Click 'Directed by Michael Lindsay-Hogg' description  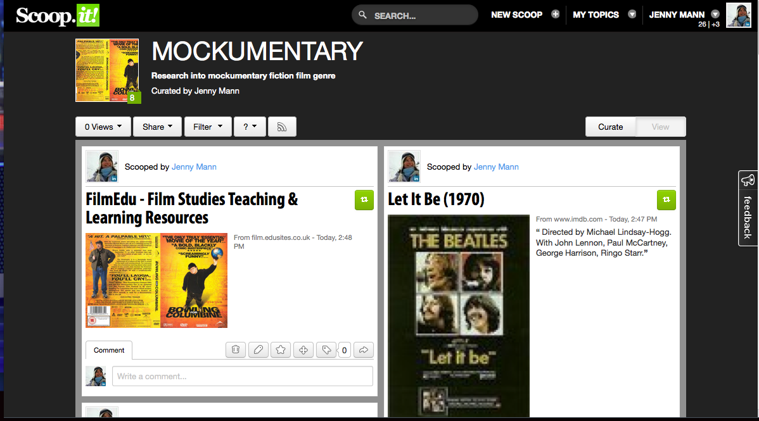pos(604,242)
